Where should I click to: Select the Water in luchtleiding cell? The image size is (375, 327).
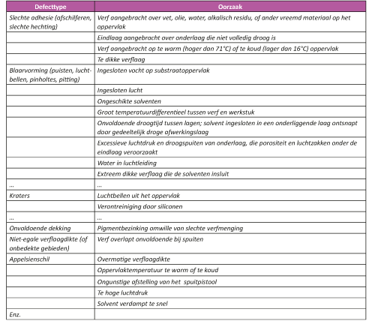(230, 163)
